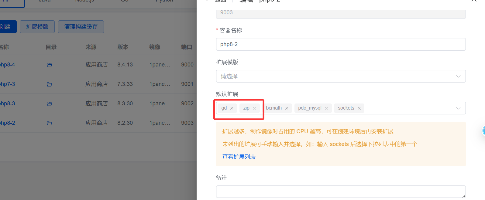Remove the sockets extension tag
This screenshot has width=485, height=200.
pos(359,108)
